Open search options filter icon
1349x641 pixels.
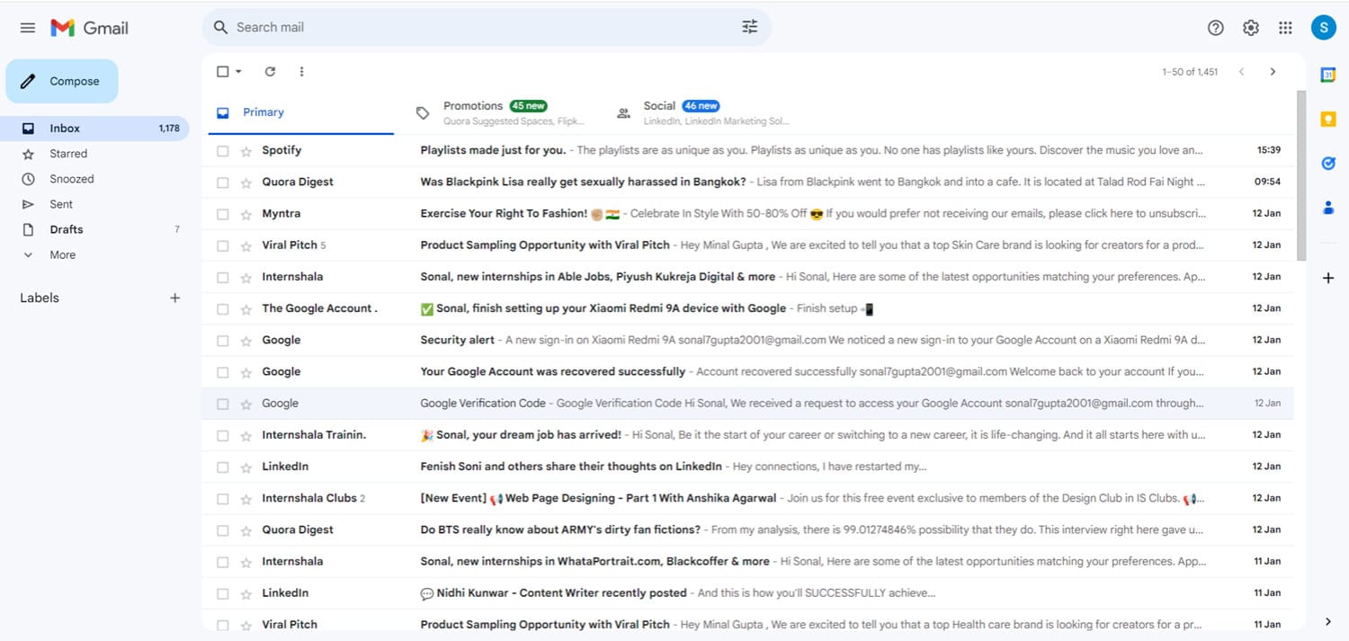point(750,27)
